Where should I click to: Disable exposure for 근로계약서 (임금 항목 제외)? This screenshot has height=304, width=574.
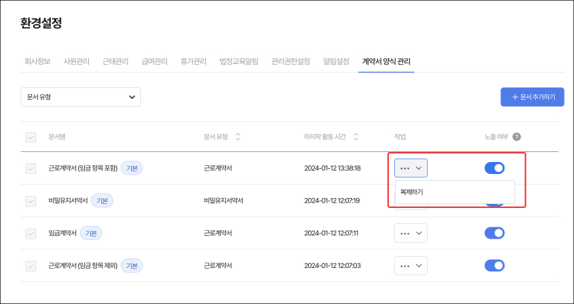[x=494, y=265]
